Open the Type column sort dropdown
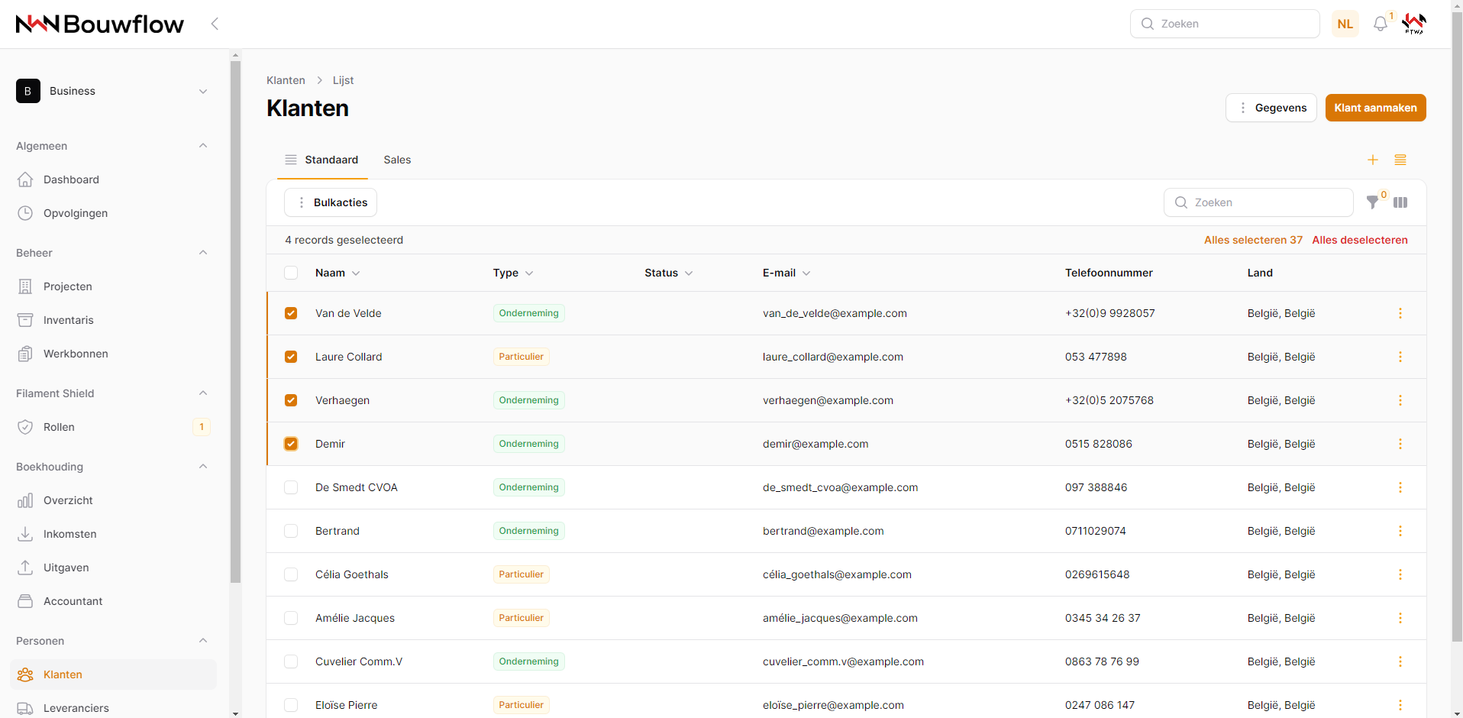The height and width of the screenshot is (718, 1463). pyautogui.click(x=529, y=273)
